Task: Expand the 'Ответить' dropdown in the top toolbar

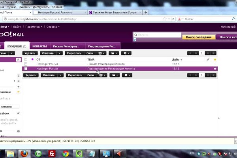Action: 60,53
